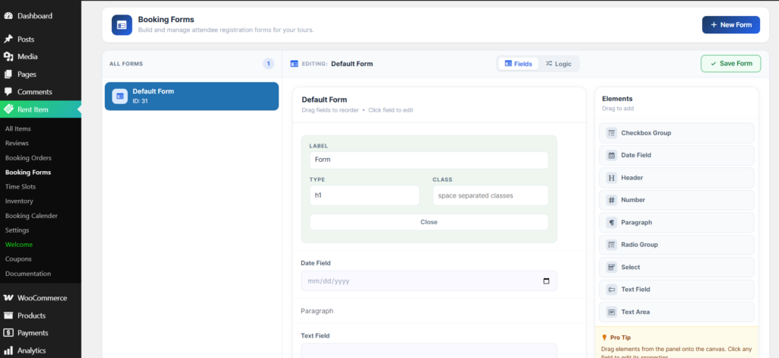The width and height of the screenshot is (779, 358).
Task: Click the Booking Forms header icon
Action: click(122, 25)
